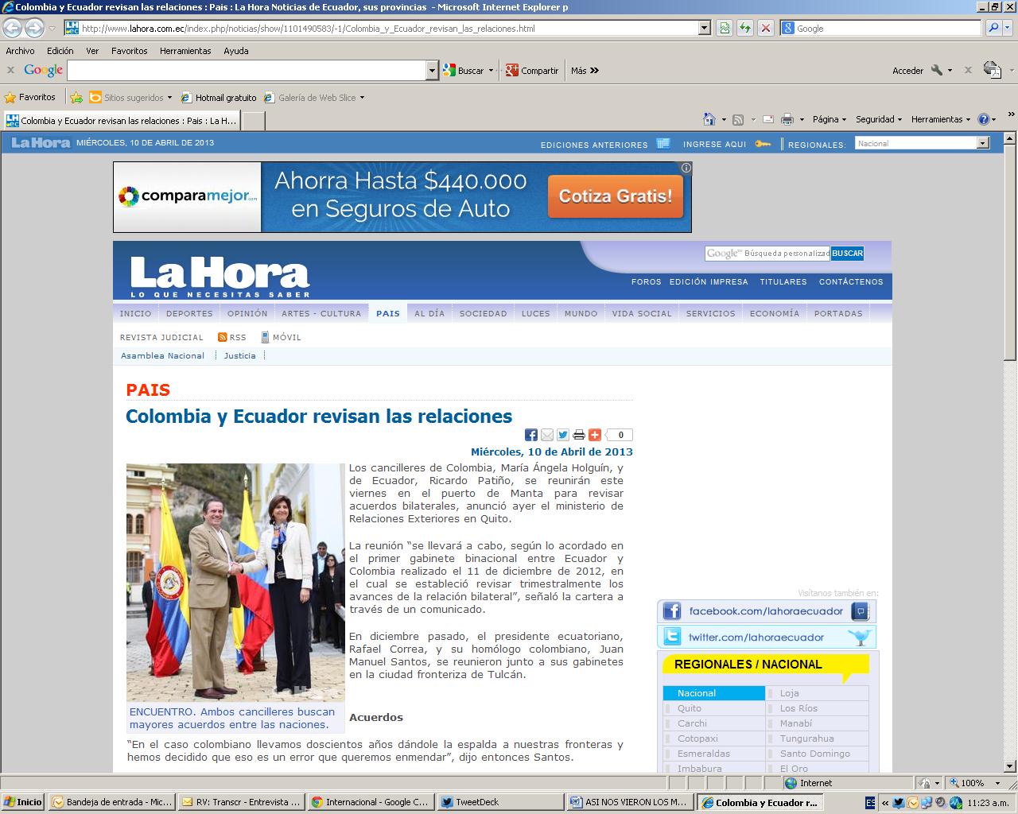The image size is (1018, 814).
Task: Expand the Página command menu
Action: [x=830, y=119]
